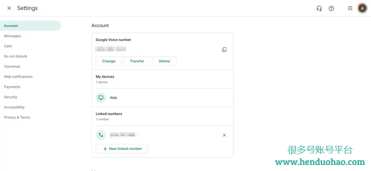This screenshot has height=171, width=371.
Task: Select the linked number phone icon
Action: pyautogui.click(x=101, y=135)
